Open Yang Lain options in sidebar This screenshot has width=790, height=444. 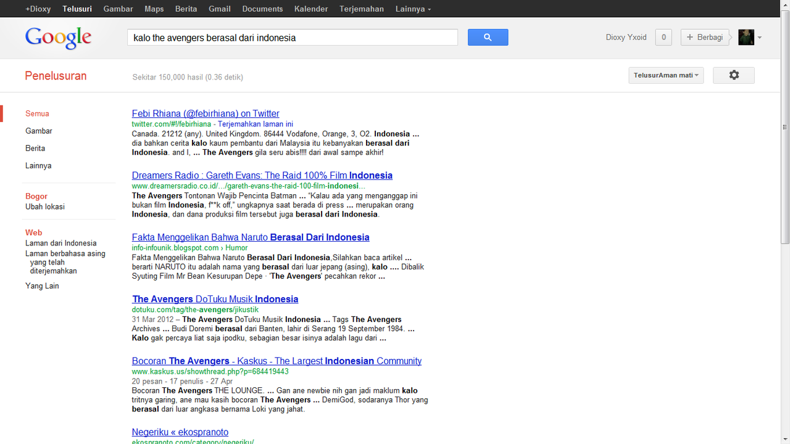42,286
